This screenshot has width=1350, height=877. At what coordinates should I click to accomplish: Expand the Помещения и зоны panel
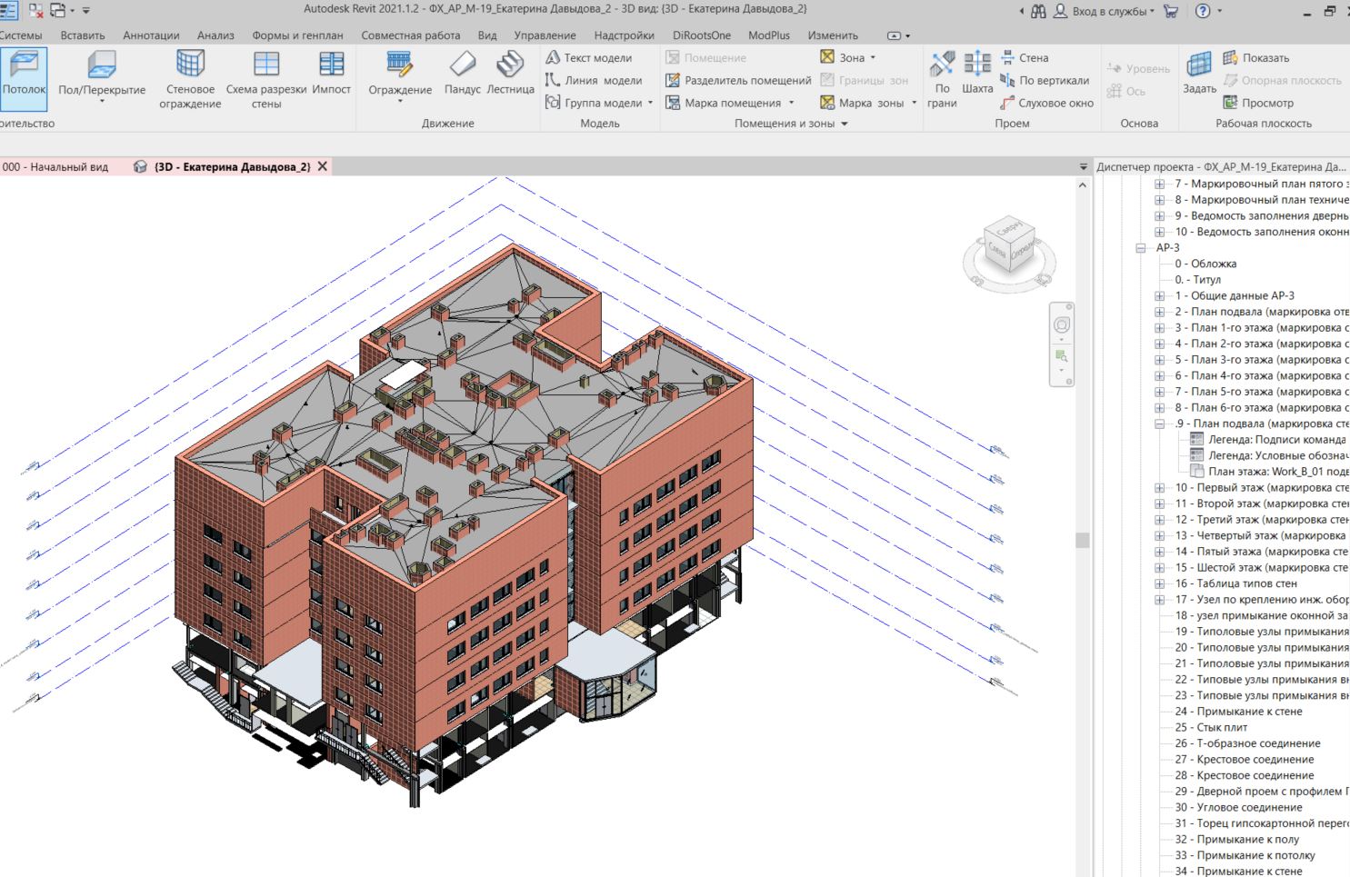point(845,124)
